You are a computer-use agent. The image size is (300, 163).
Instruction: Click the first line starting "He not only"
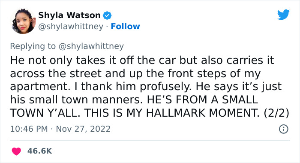142,60
